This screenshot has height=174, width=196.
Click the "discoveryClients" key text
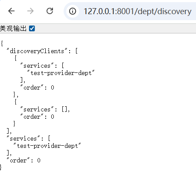click(37, 51)
